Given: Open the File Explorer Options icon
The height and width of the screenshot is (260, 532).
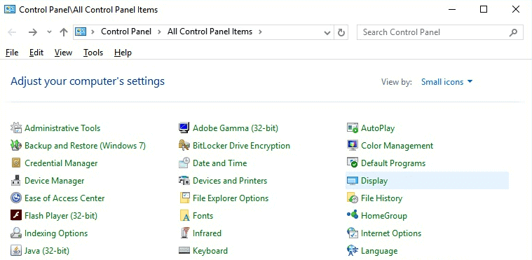Looking at the screenshot, I should tap(184, 198).
